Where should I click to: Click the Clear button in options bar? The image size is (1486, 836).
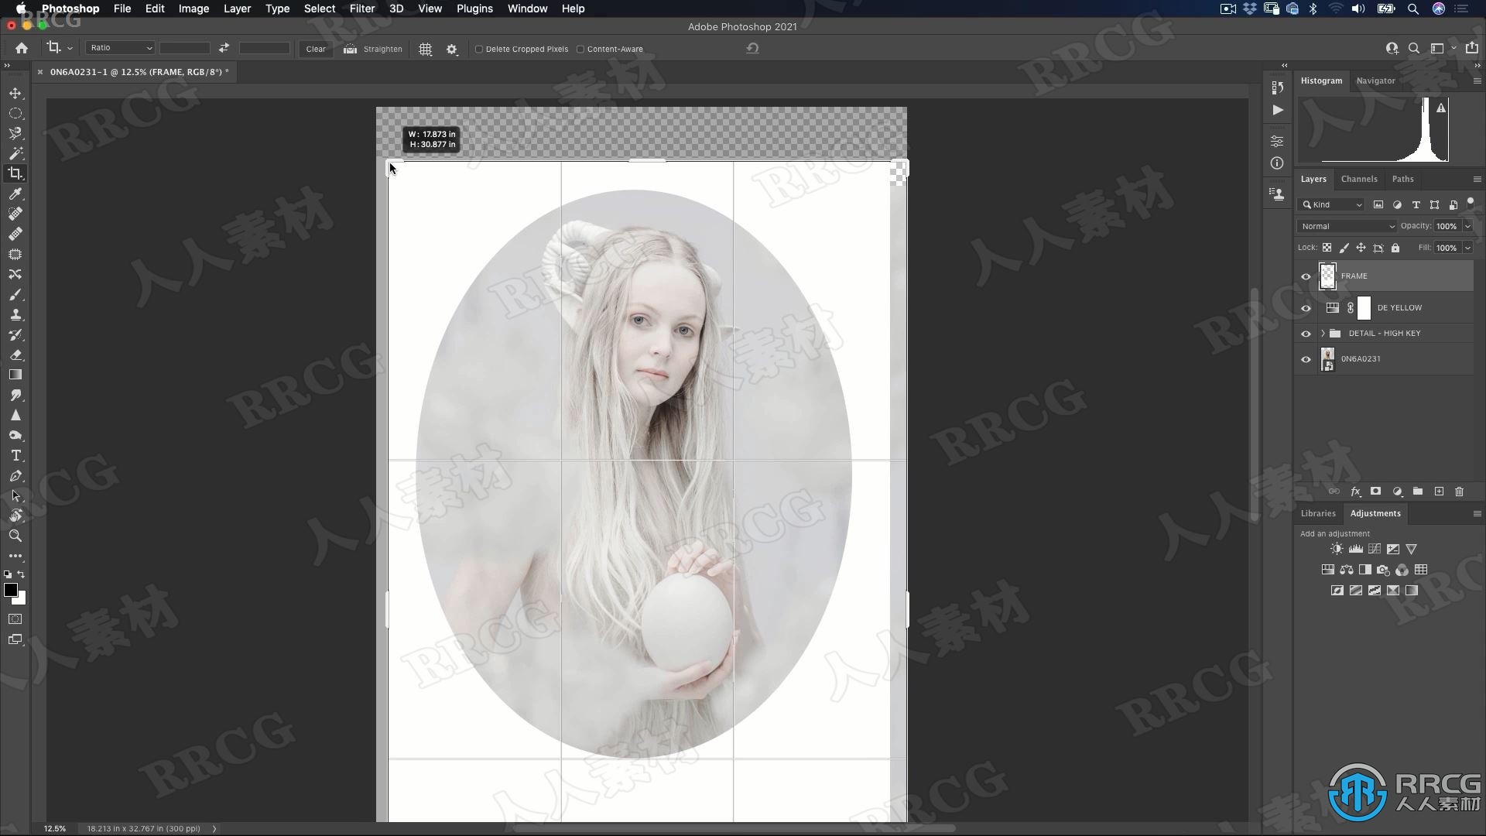(315, 48)
